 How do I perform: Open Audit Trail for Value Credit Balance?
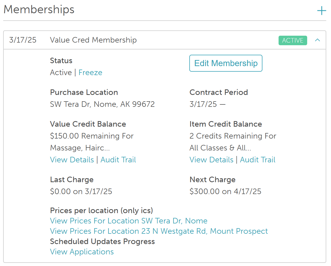(118, 160)
